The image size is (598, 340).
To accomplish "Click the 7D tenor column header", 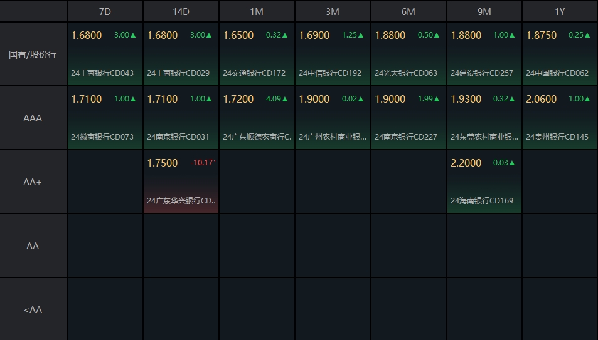I will 105,12.
